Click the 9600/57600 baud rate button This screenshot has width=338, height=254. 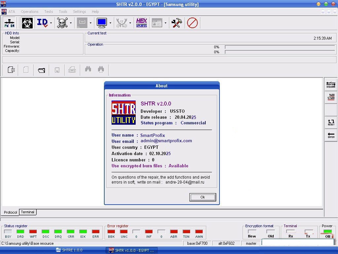(331, 97)
